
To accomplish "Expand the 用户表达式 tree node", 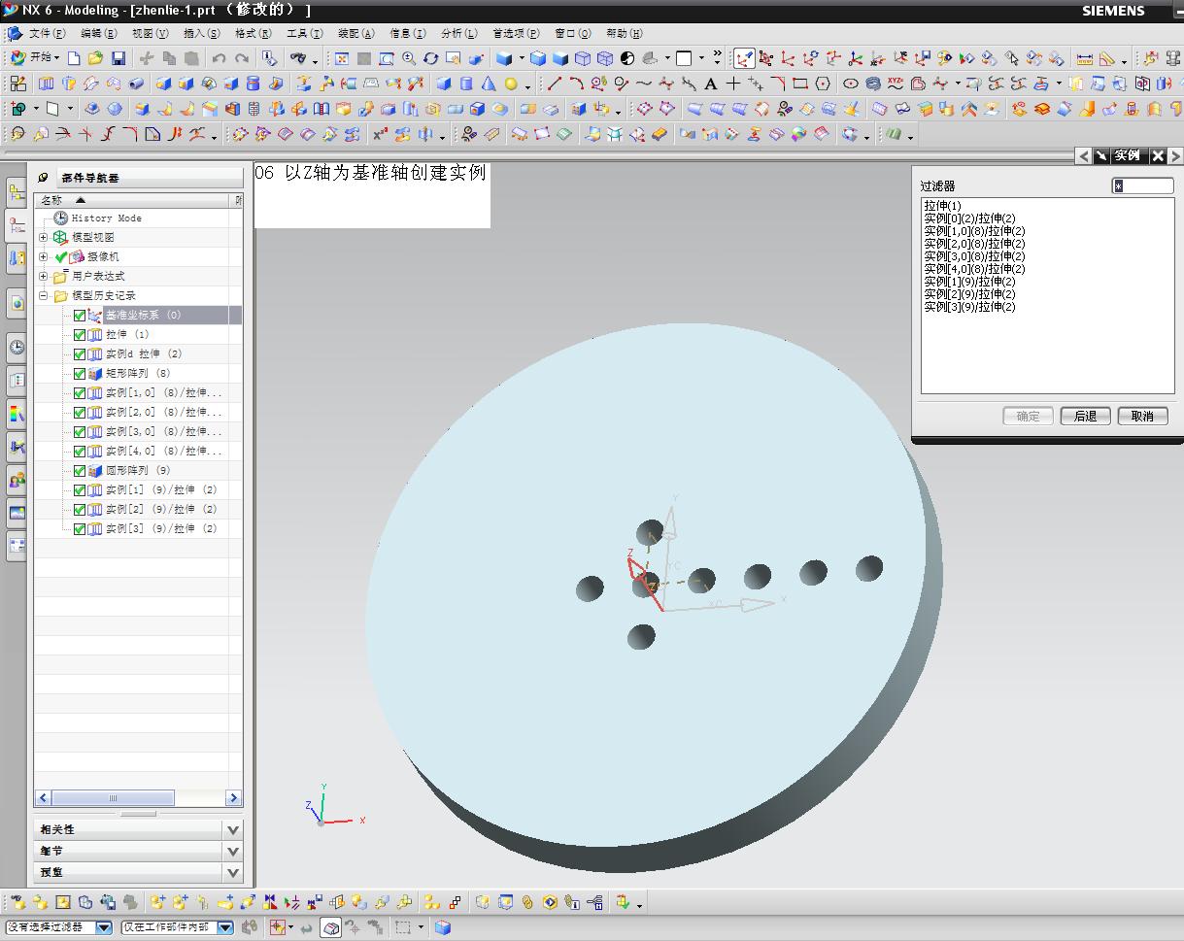I will point(43,276).
